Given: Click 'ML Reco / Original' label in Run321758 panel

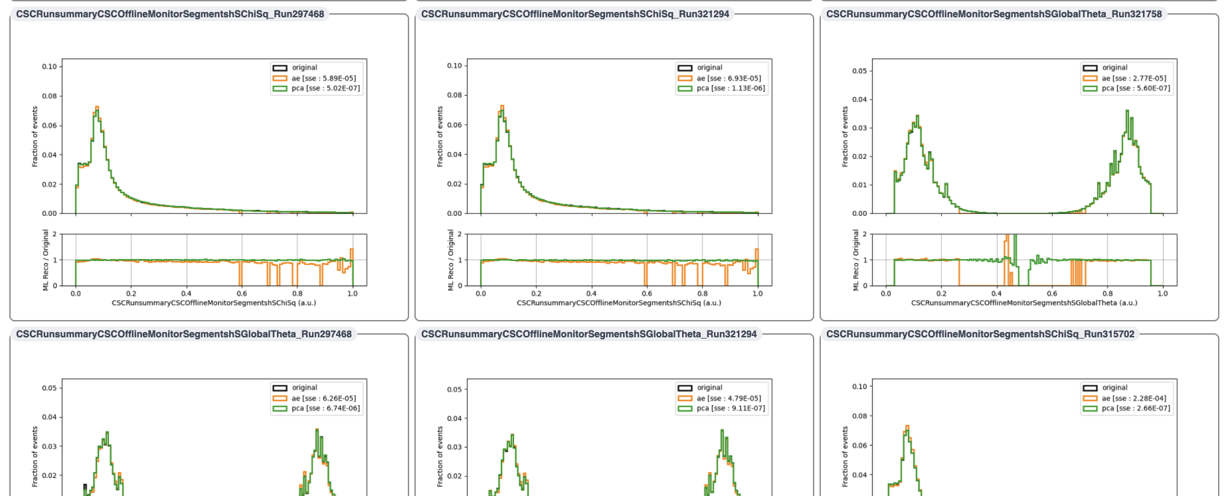Looking at the screenshot, I should (855, 260).
